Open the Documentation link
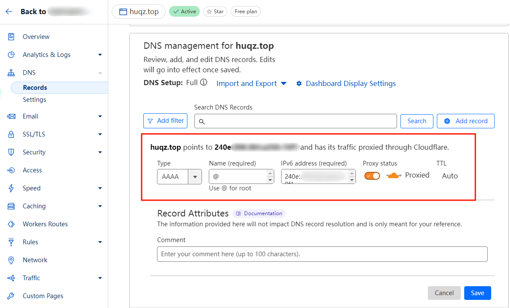Screen dimensions: 510x308 [259, 213]
